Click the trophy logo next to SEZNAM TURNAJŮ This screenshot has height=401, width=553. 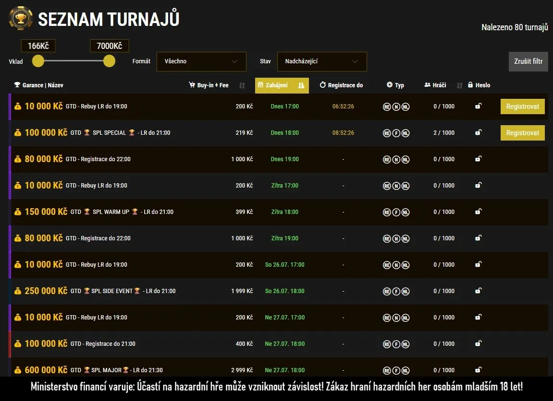(x=20, y=19)
